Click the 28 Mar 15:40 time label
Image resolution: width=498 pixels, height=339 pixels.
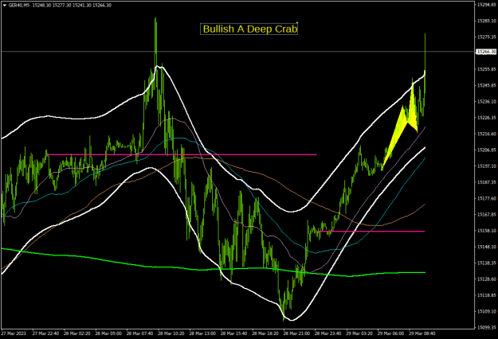pos(233,333)
